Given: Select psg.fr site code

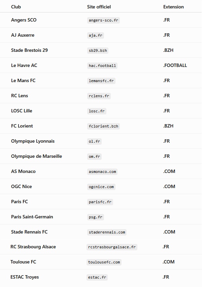Looking at the screenshot, I should [x=96, y=217].
